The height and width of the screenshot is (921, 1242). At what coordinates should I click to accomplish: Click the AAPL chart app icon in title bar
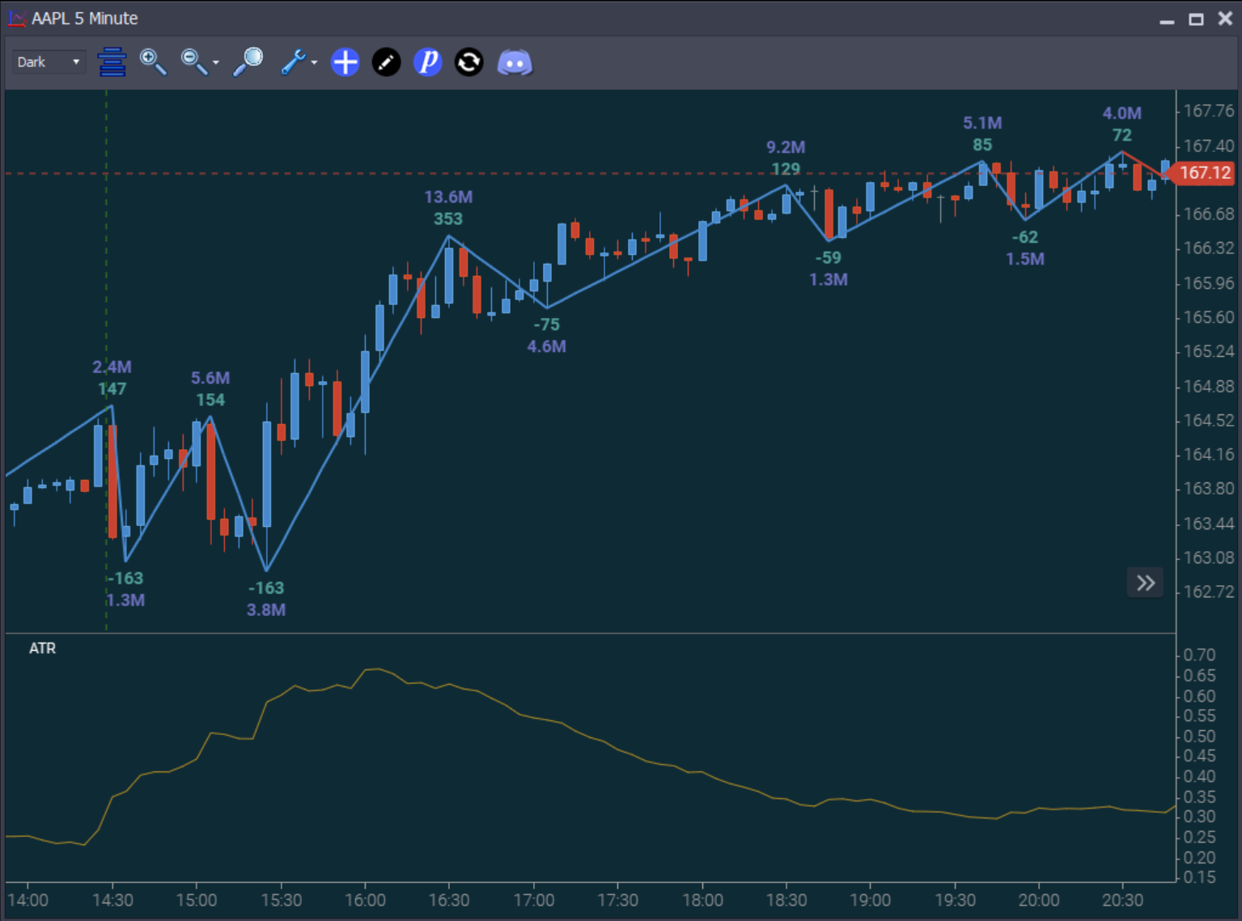click(16, 18)
